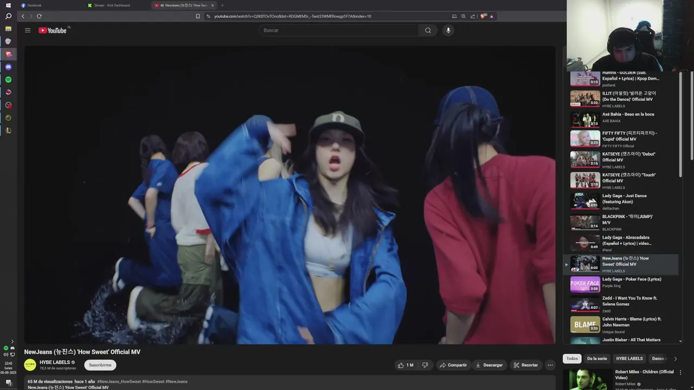Play Lady Gaga - Just Dance item
The image size is (694, 390).
(621, 201)
